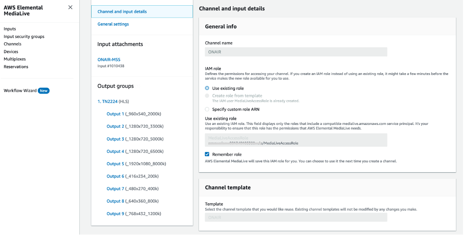Click the General info heading
The image size is (464, 235).
click(221, 26)
